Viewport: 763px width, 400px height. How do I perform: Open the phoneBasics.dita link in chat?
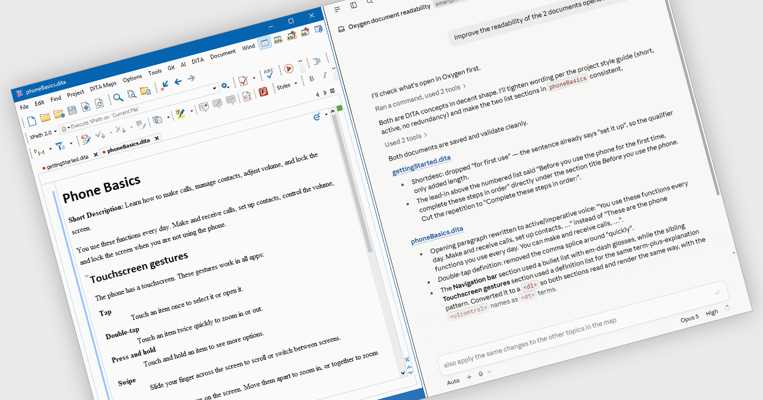pyautogui.click(x=437, y=234)
